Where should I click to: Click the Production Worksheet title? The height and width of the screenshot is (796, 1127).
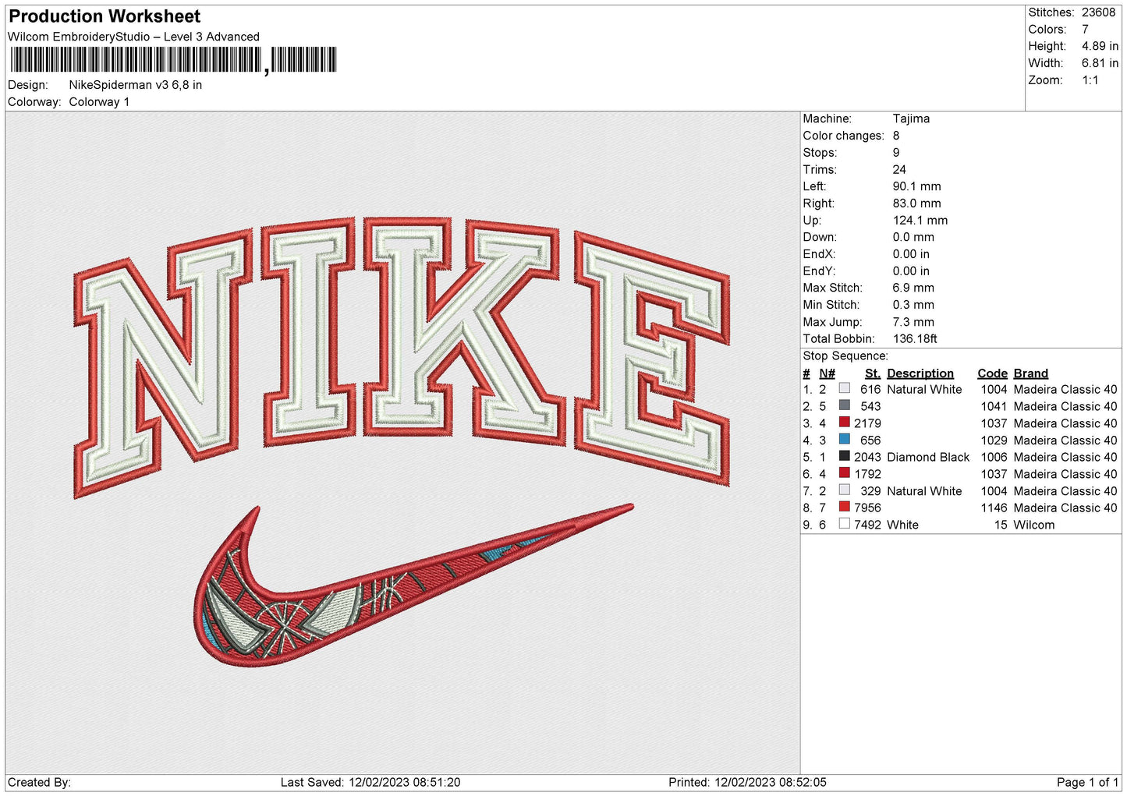tap(105, 16)
